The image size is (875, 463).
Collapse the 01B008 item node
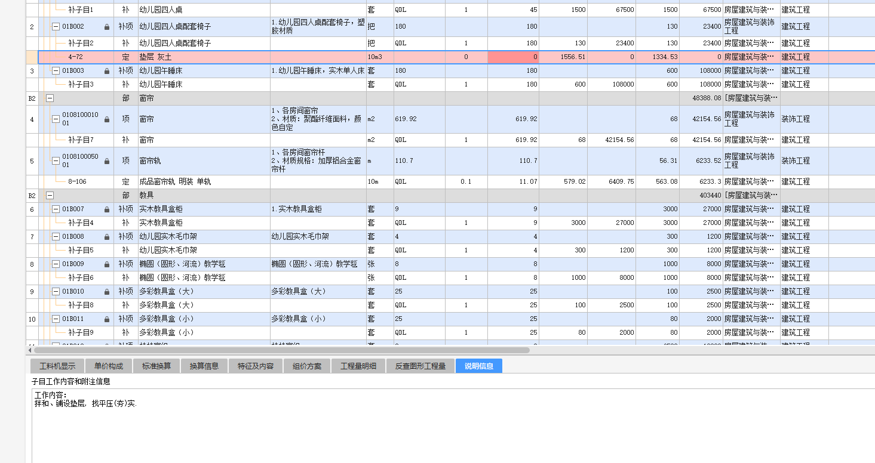[56, 237]
